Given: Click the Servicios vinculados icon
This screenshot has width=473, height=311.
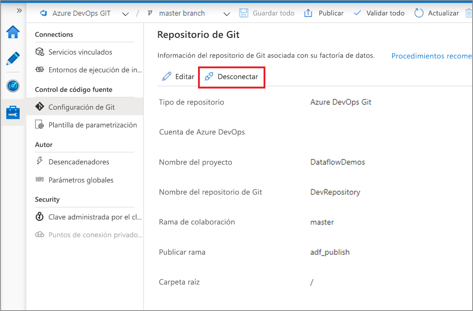Looking at the screenshot, I should [40, 52].
